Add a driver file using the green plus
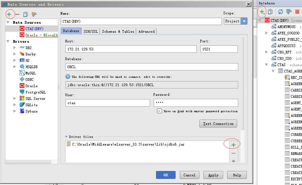 click(234, 145)
